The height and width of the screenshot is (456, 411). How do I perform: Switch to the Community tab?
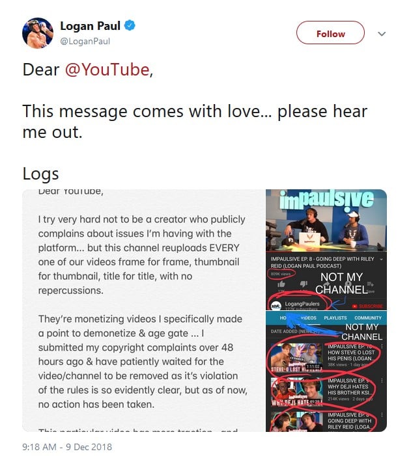click(x=368, y=318)
